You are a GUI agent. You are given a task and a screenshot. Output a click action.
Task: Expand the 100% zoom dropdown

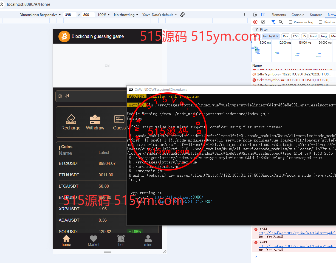pyautogui.click(x=104, y=15)
